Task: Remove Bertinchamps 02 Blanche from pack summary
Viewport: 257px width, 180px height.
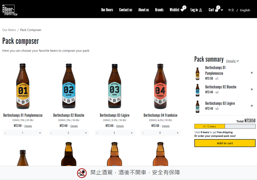Action: point(252,89)
